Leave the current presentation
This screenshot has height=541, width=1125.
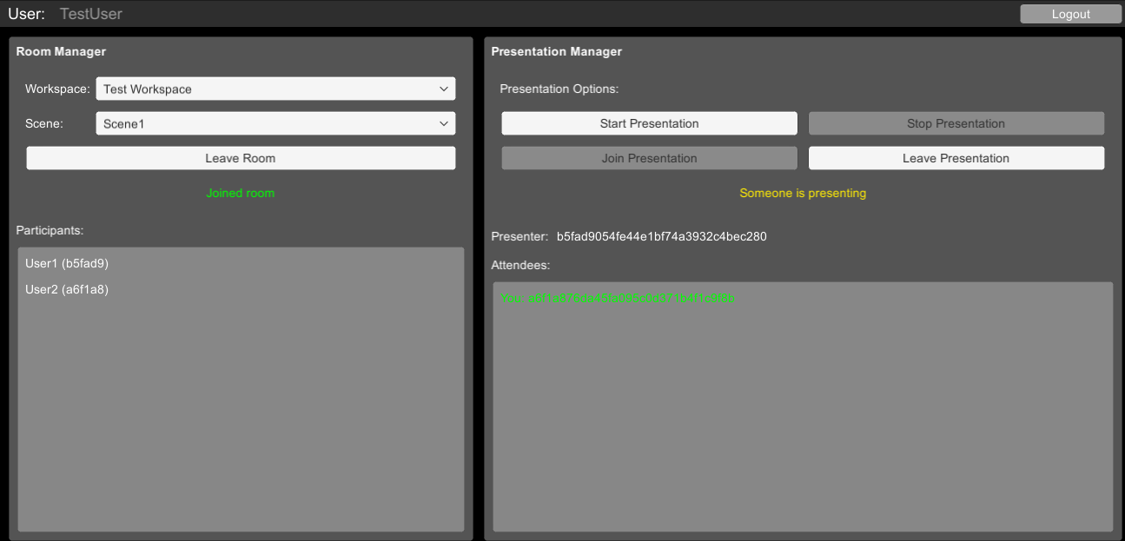pyautogui.click(x=956, y=158)
